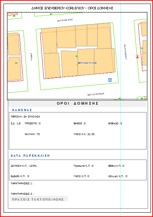153x217 pixels.
Task: Click the ΚΑΤΑ ΠΑΡΕΚΚΛΙΣΗ blue heading
Action: 30,156
